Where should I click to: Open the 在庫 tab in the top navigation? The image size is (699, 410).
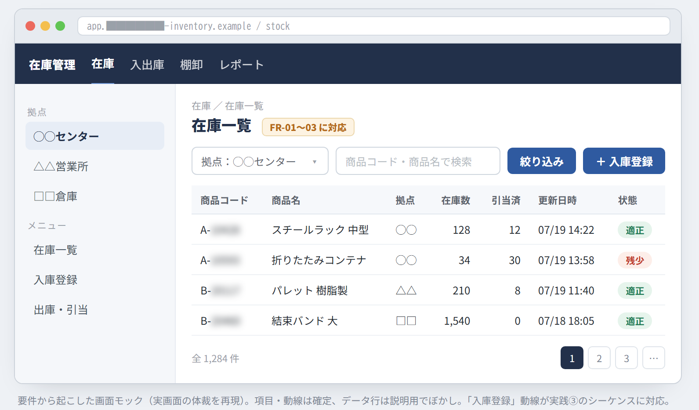[x=103, y=64]
